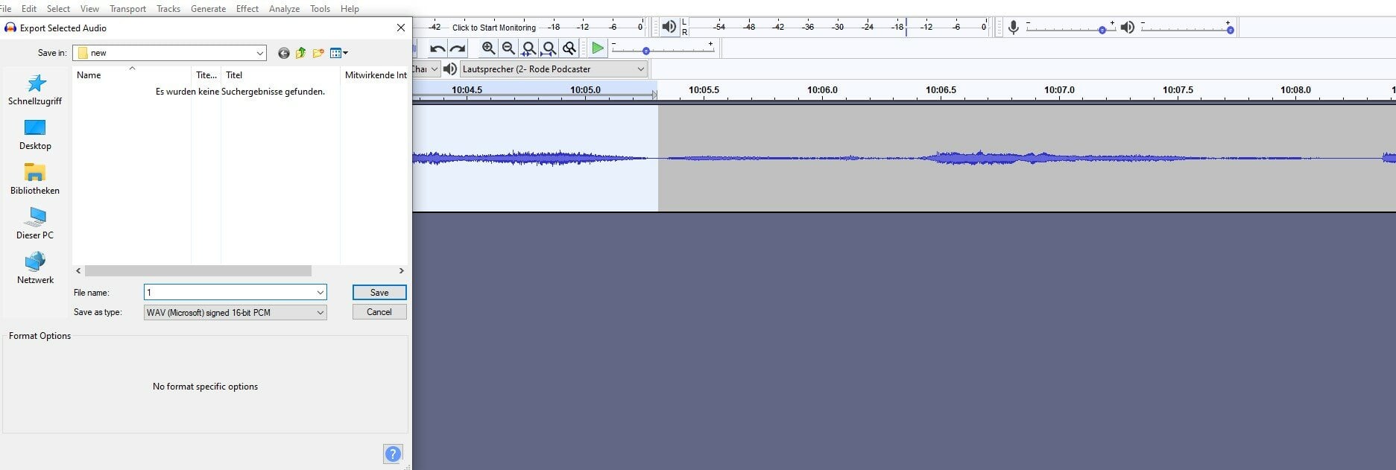Fit selection to width zoom icon
The width and height of the screenshot is (1396, 470).
click(x=528, y=48)
